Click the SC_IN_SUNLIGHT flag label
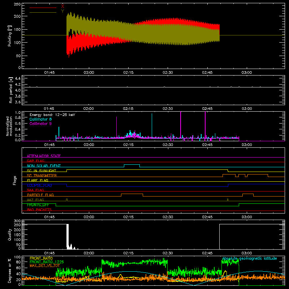The width and height of the screenshot is (289, 289). click(42, 171)
